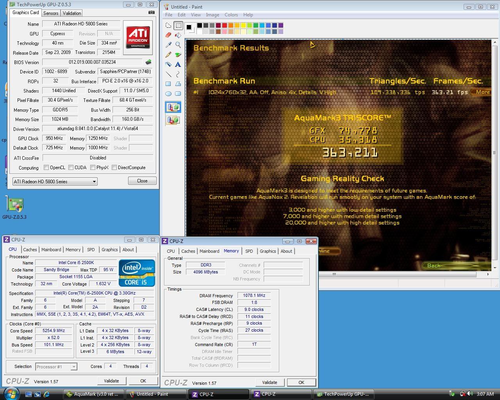
Task: Select the Free-Form Select tool in Paint
Action: [168, 25]
